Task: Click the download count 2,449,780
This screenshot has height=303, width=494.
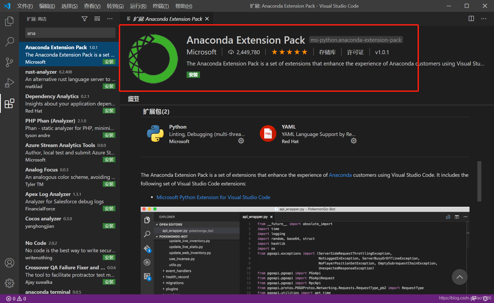Action: (244, 52)
